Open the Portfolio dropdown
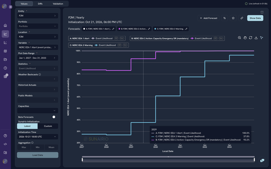 [38, 26]
